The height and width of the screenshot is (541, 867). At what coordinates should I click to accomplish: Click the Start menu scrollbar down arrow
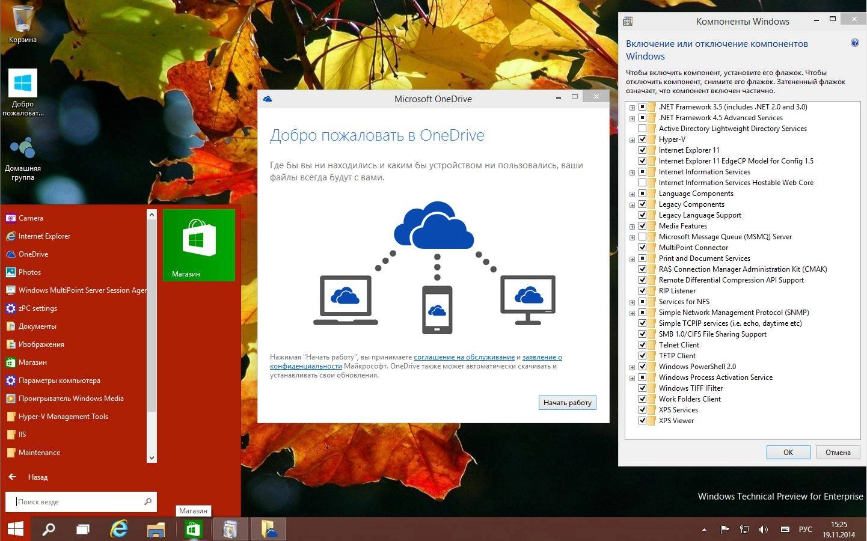click(152, 458)
